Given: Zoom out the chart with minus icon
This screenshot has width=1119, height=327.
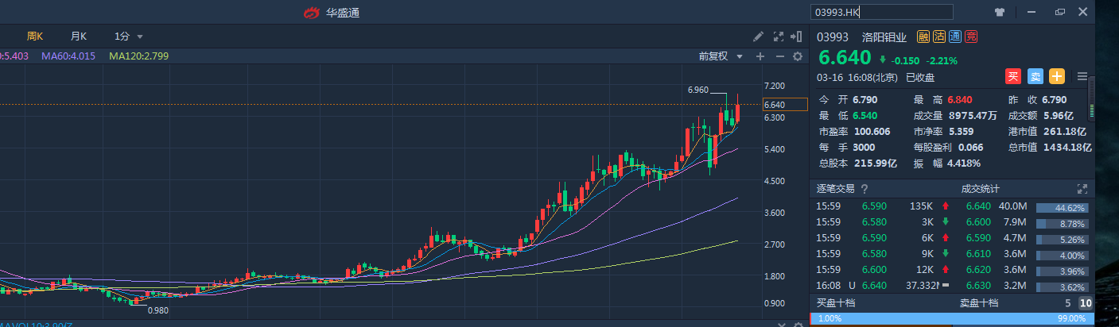Looking at the screenshot, I should point(779,56).
